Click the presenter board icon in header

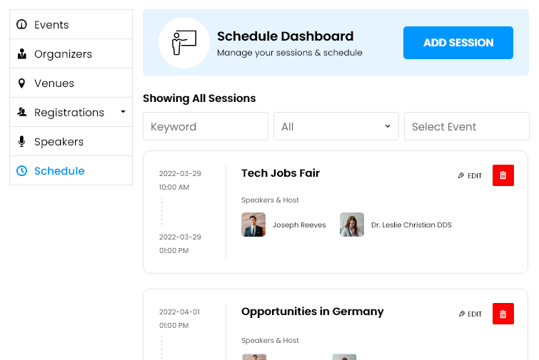tap(184, 43)
